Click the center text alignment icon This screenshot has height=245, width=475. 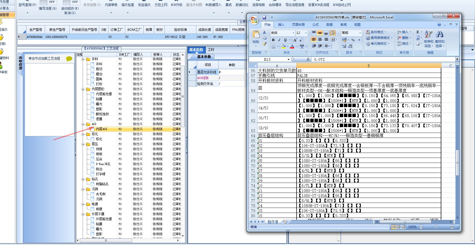pos(320,39)
